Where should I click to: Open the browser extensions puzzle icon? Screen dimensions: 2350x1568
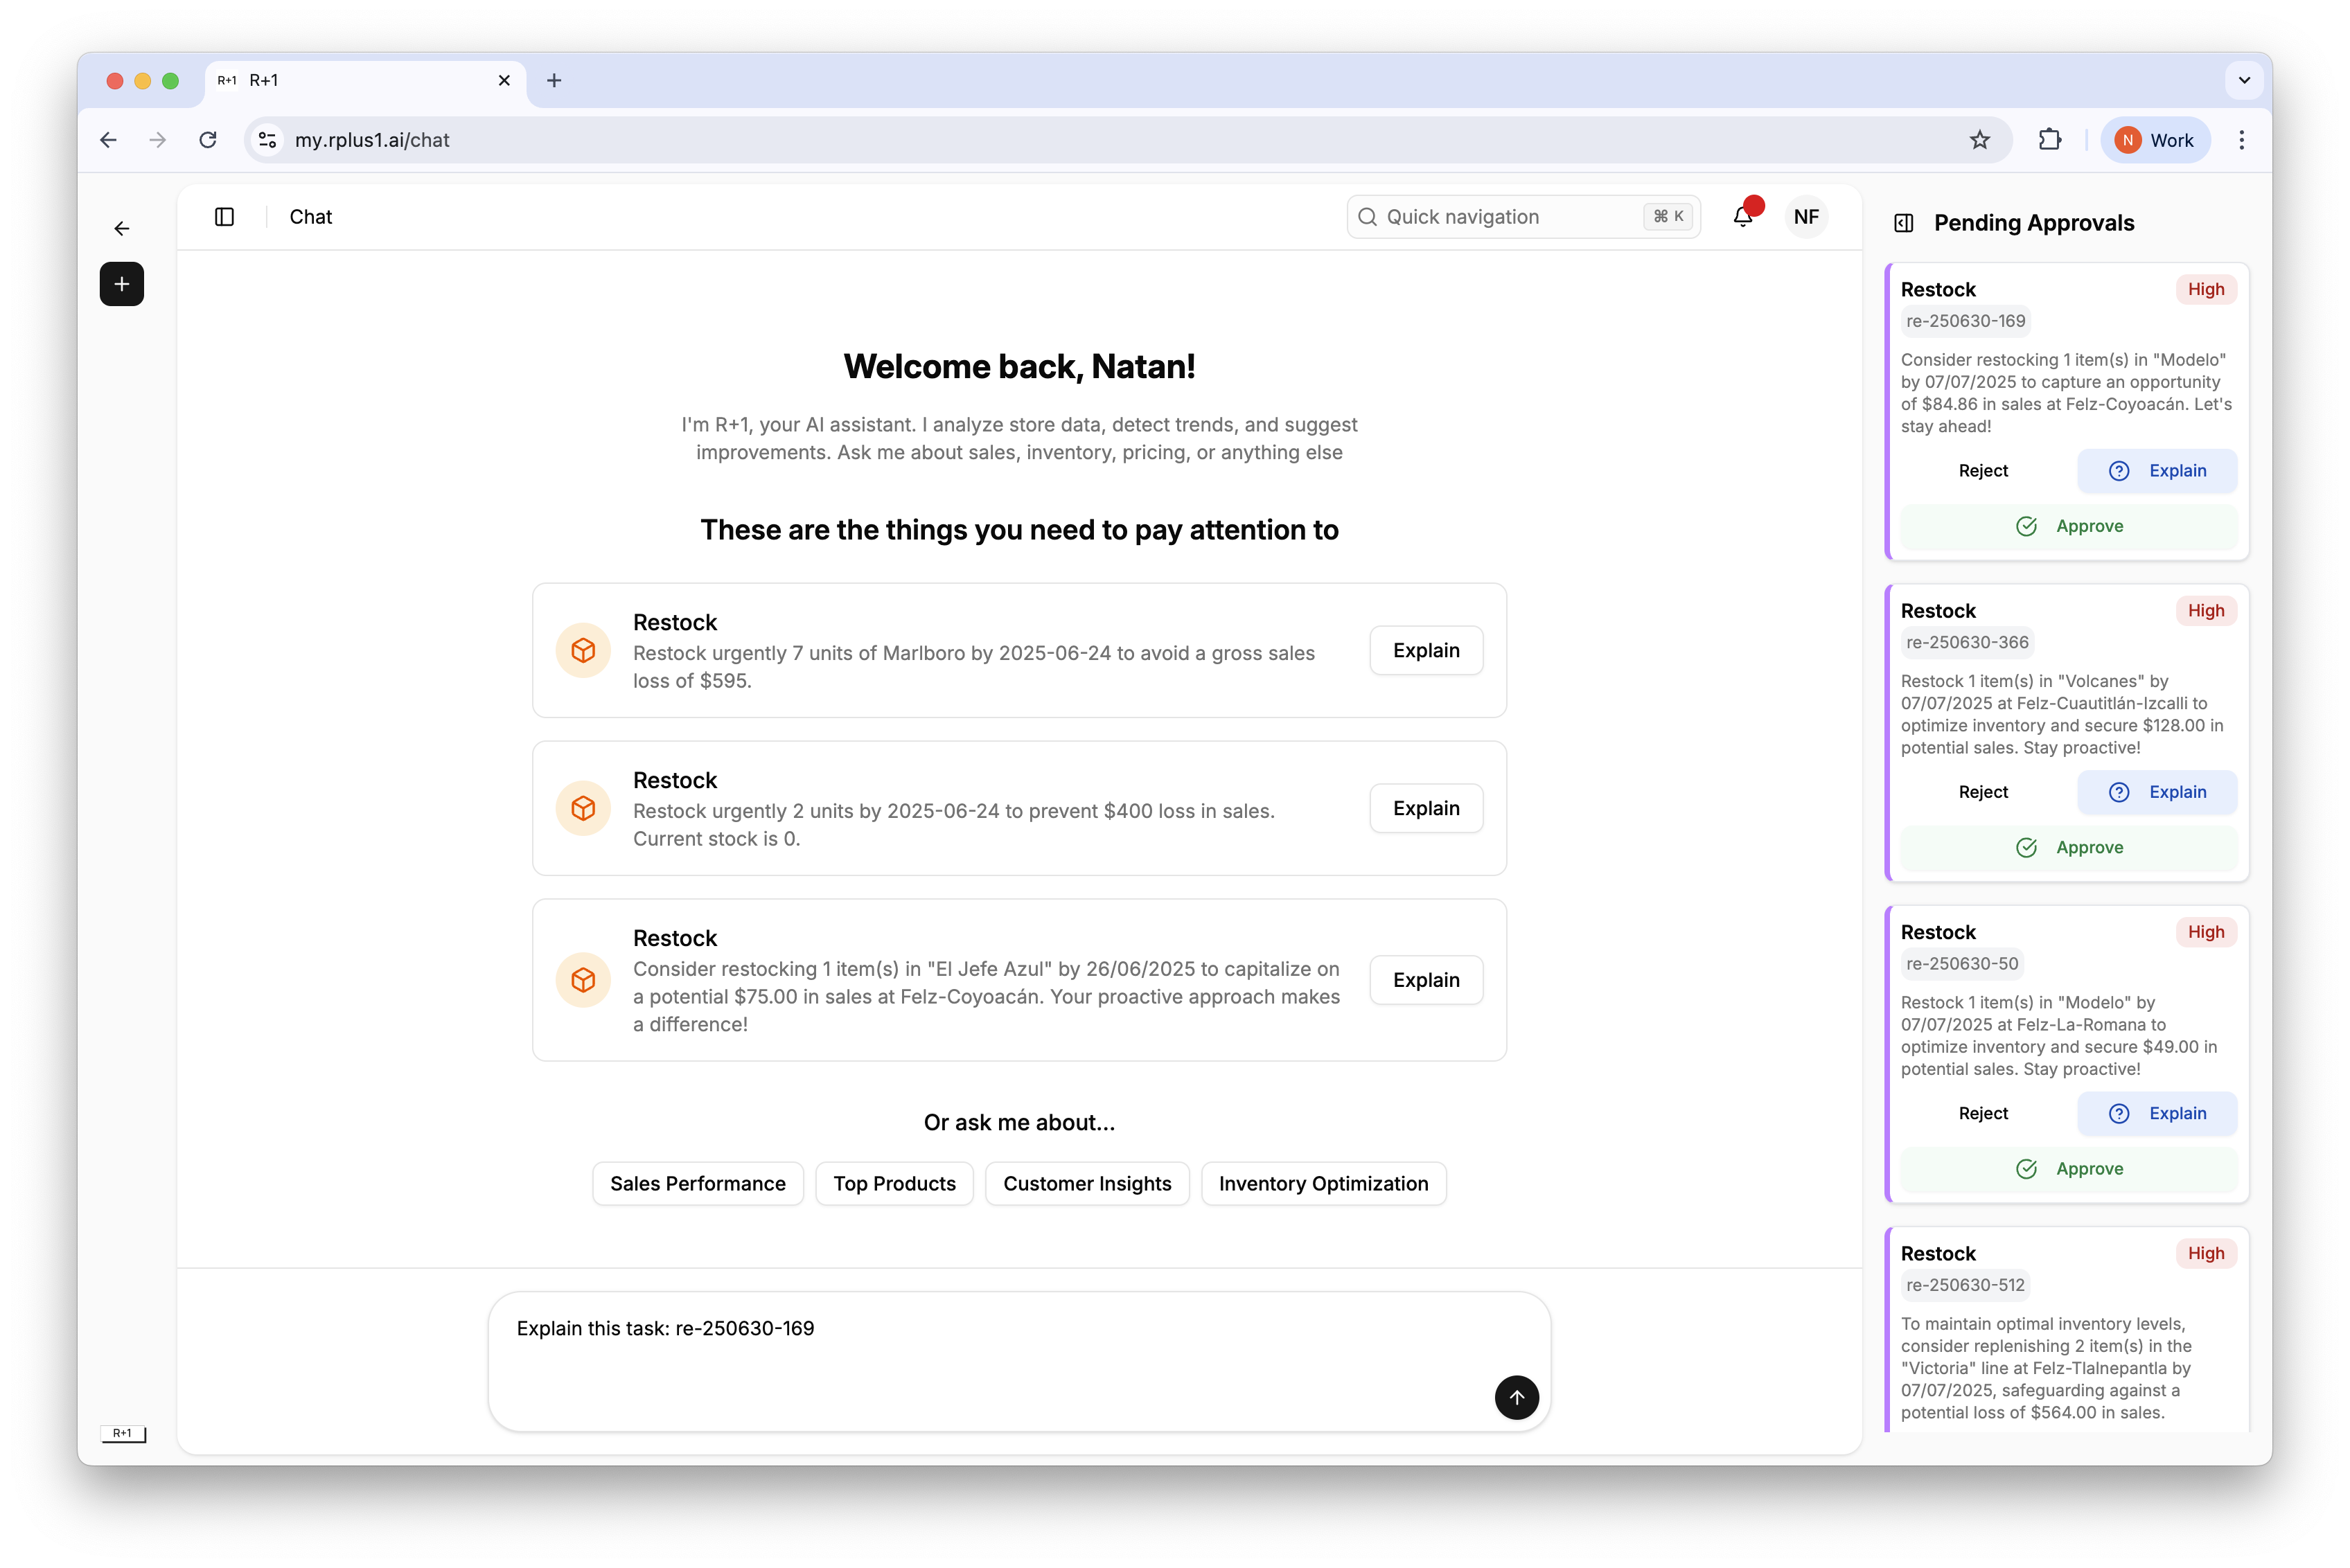coord(2050,140)
